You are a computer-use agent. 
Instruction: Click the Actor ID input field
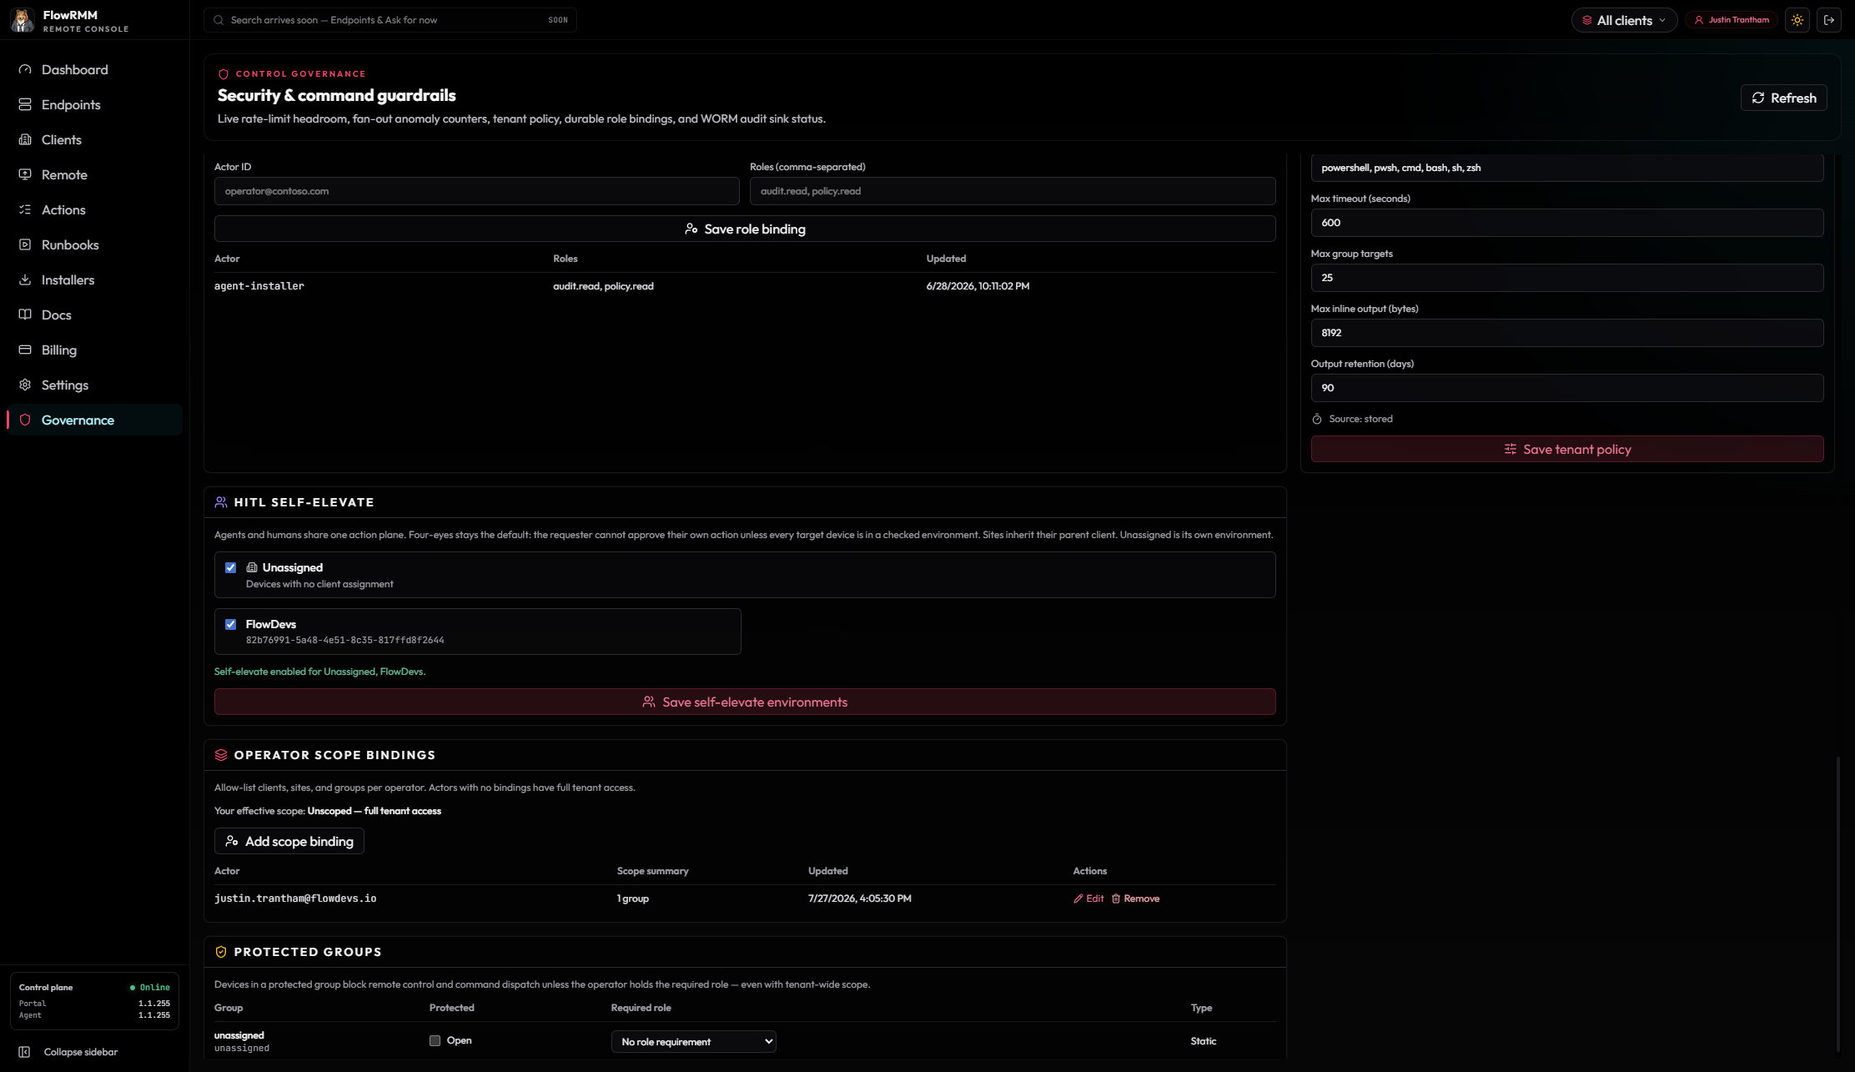pyautogui.click(x=477, y=191)
